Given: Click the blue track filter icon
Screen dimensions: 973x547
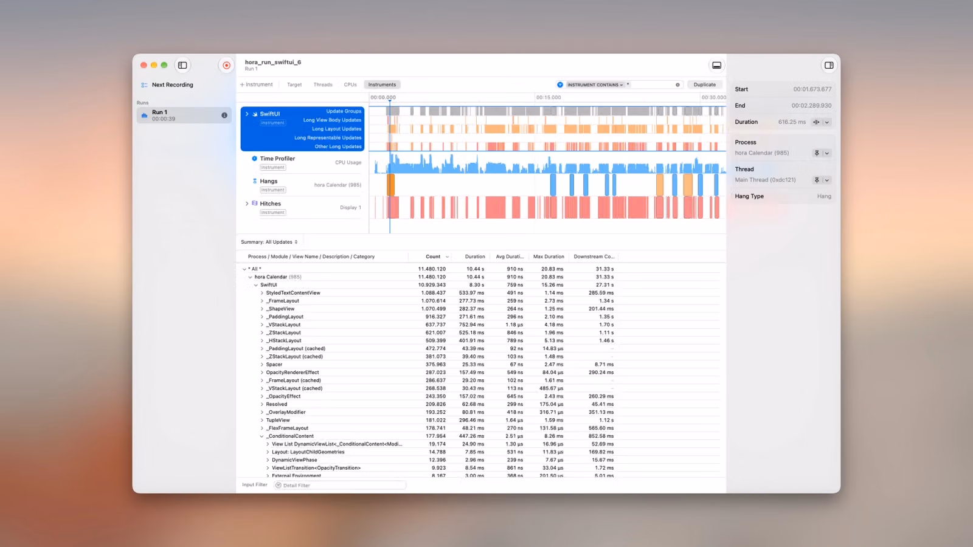Looking at the screenshot, I should (x=560, y=84).
